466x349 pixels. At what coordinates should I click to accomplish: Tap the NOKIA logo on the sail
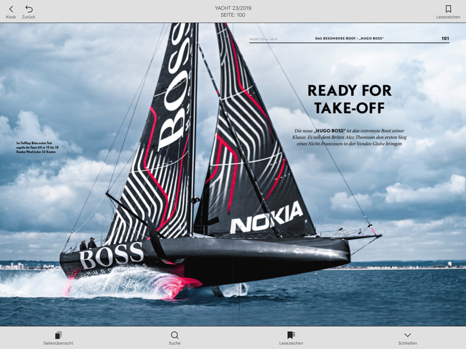[267, 217]
